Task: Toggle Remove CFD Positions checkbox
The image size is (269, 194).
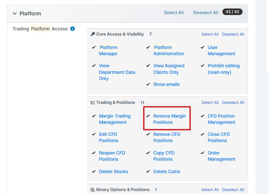Action: tap(148, 134)
